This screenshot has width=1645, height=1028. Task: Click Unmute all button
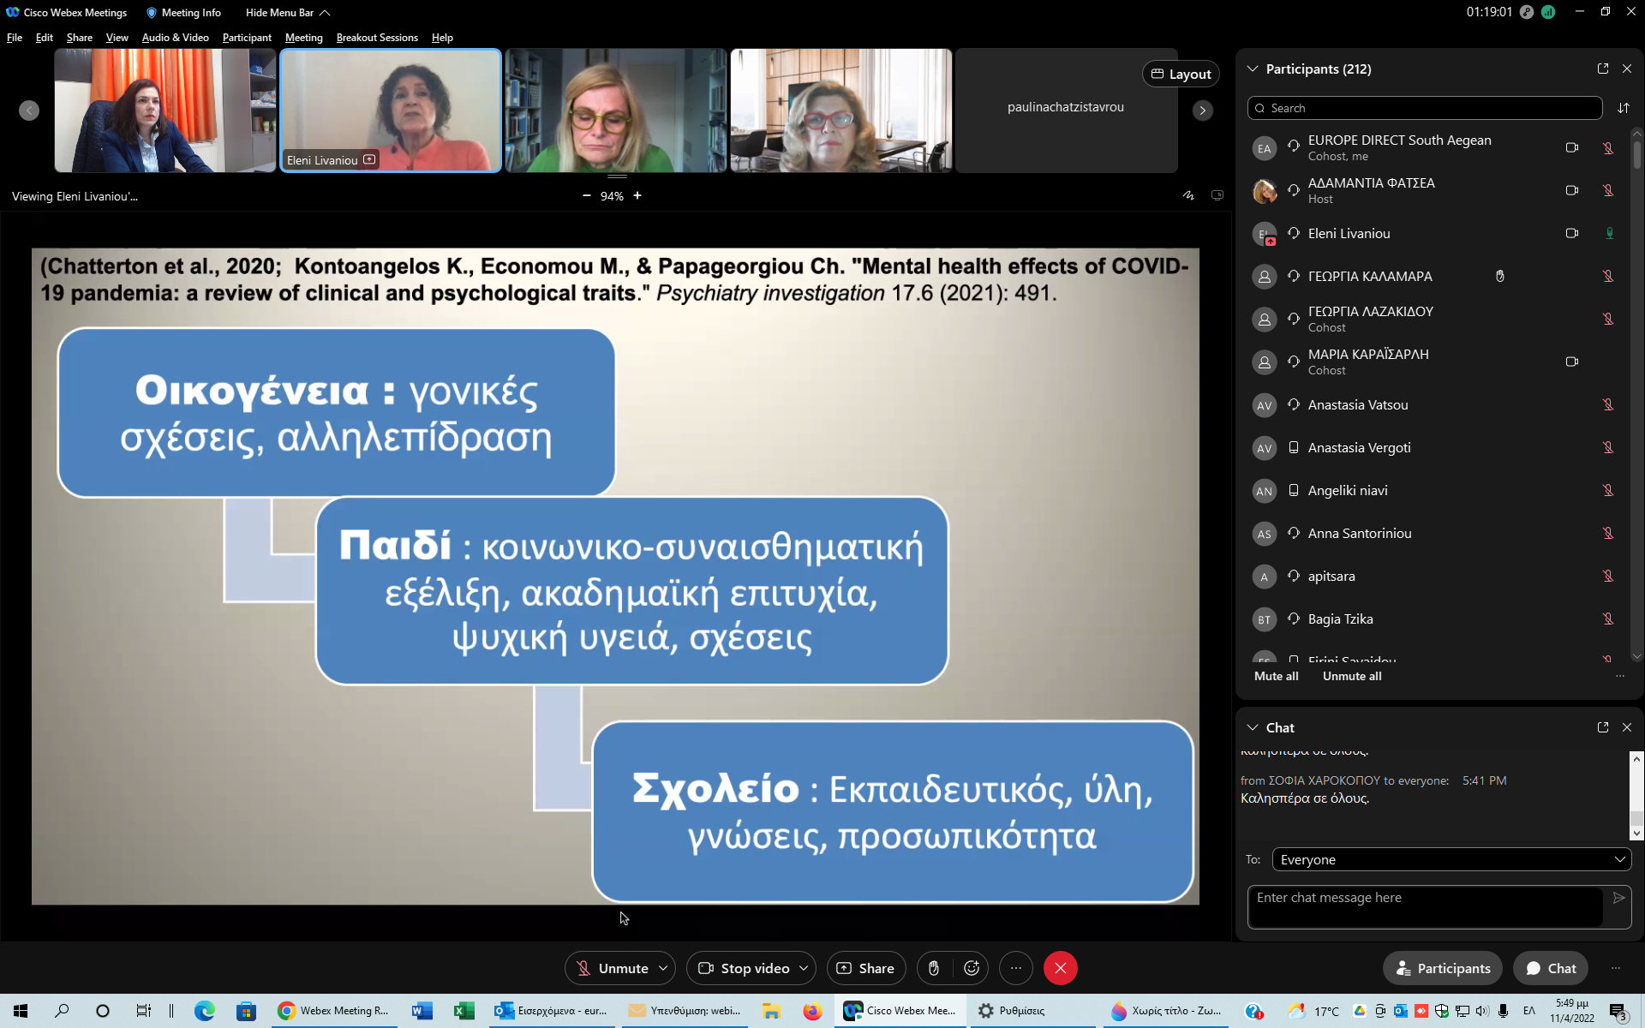point(1352,676)
